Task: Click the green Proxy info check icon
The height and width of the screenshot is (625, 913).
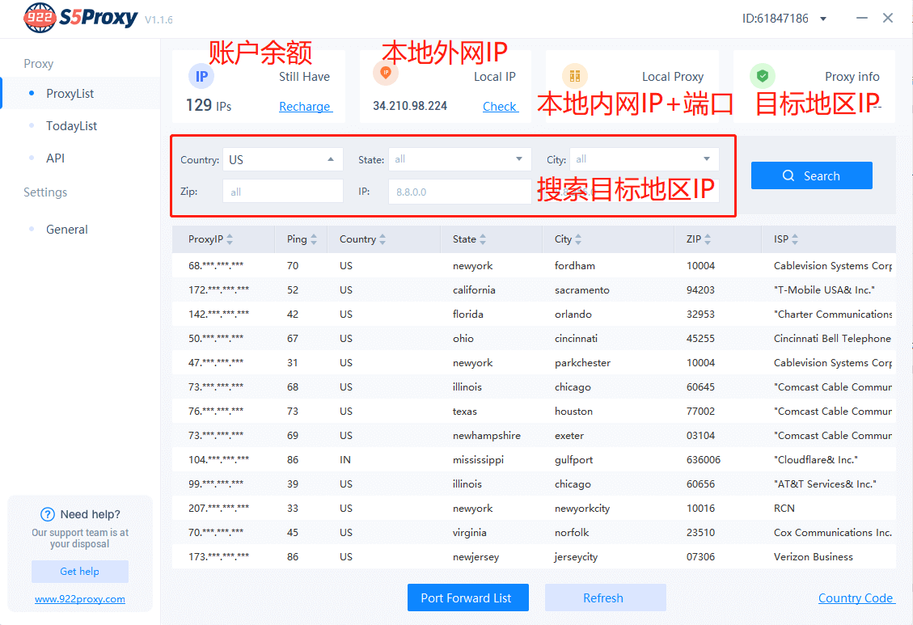Action: point(763,76)
